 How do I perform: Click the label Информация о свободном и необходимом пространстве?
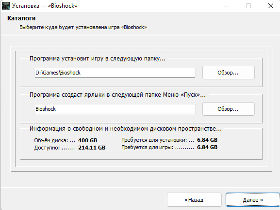coord(126,129)
